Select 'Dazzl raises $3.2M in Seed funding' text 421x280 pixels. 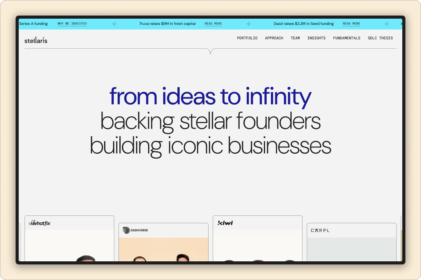303,24
